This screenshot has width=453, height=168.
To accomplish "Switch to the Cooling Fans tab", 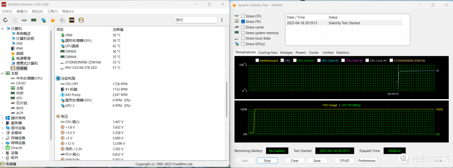I will [268, 52].
